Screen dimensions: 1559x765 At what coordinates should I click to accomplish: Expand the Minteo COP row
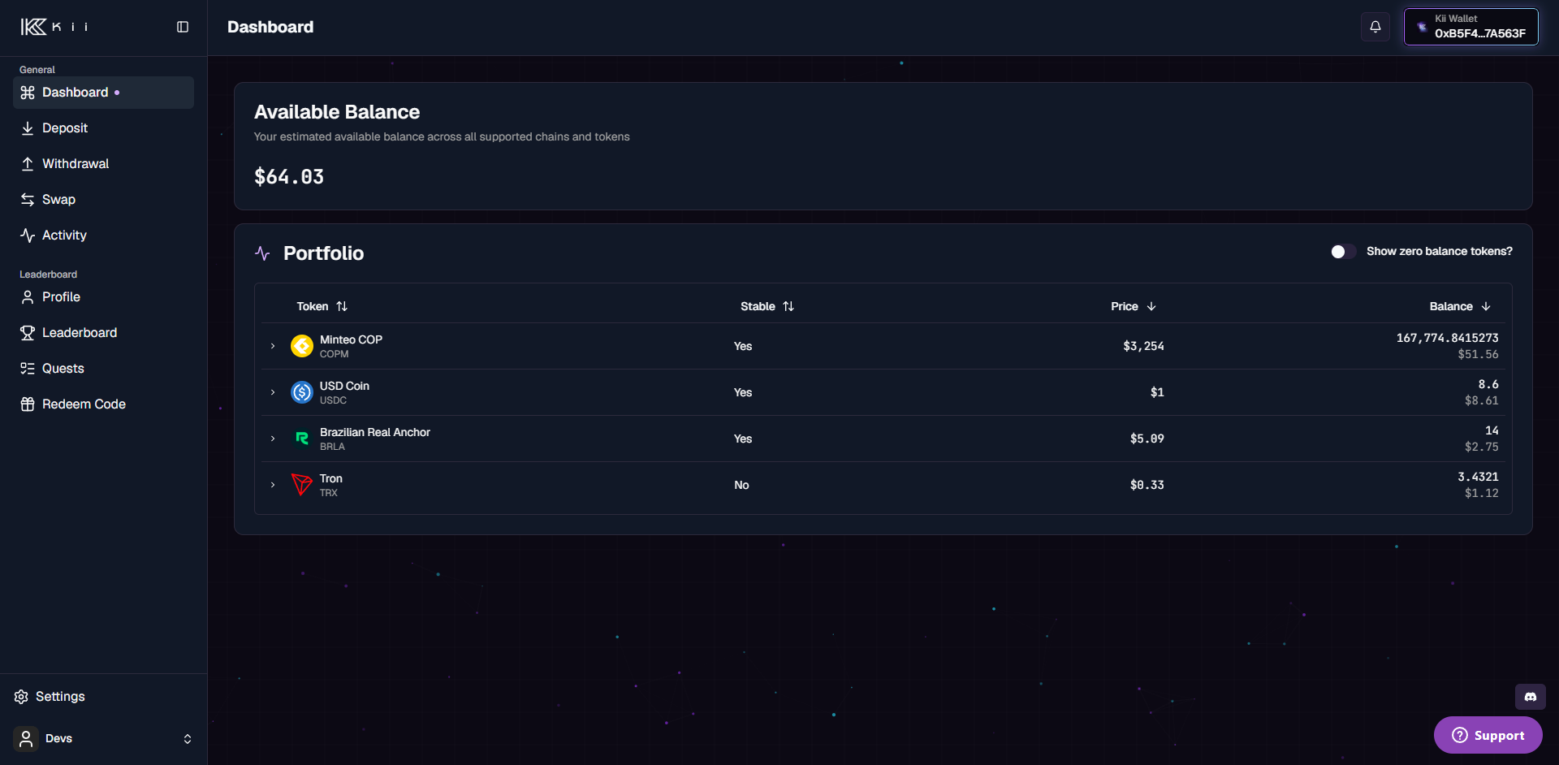(x=273, y=346)
